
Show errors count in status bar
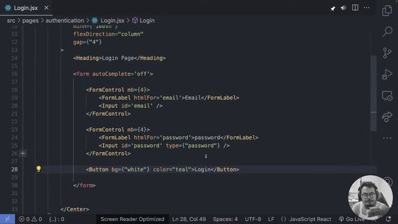[x=24, y=219]
